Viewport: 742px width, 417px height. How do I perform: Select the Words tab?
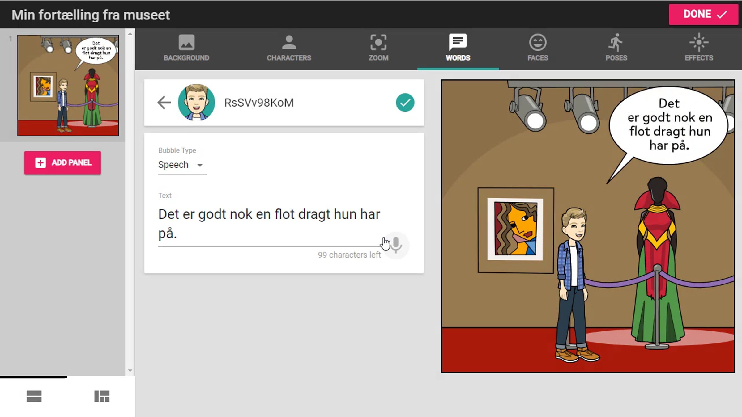coord(458,48)
